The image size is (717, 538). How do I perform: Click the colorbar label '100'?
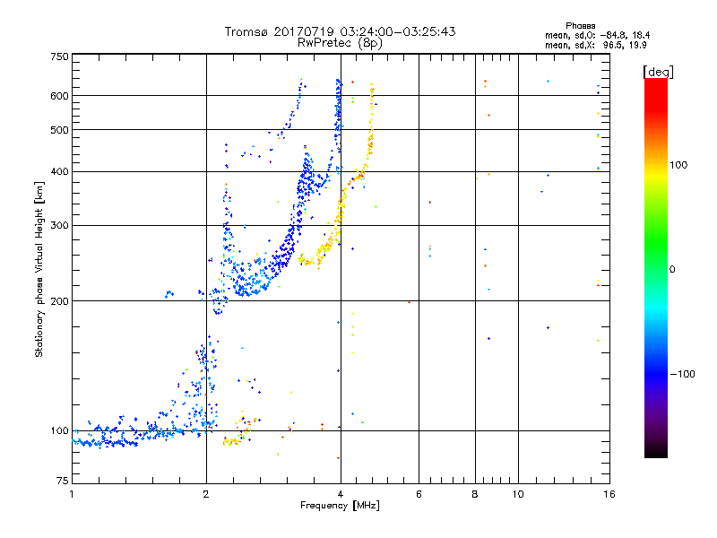coord(678,165)
